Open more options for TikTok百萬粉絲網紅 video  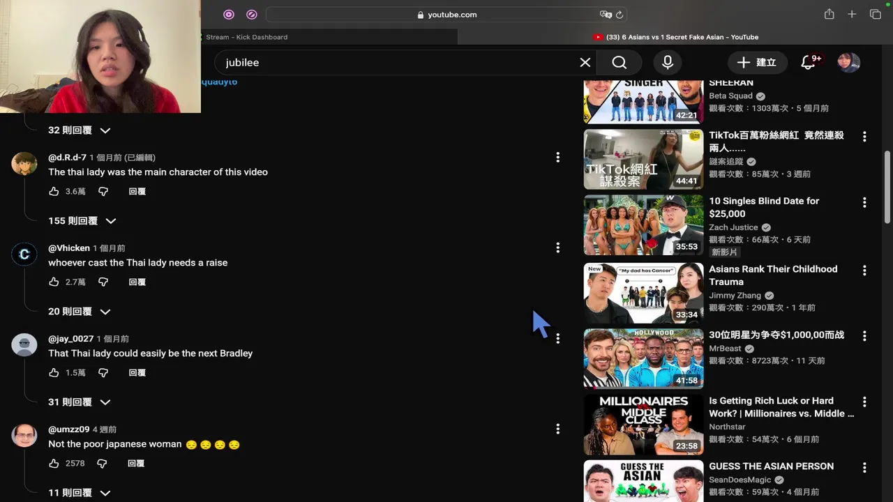pyautogui.click(x=864, y=137)
